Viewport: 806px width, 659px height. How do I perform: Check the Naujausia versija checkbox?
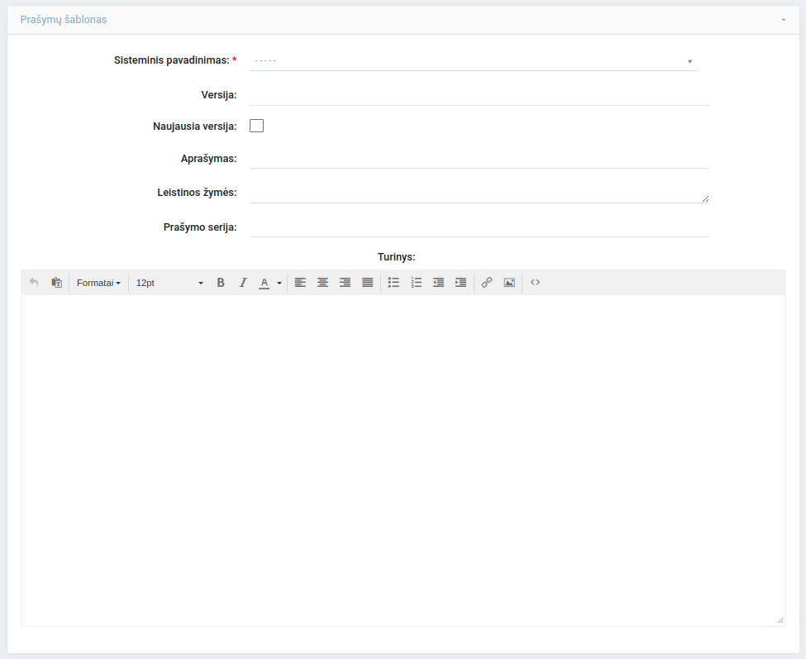[x=256, y=126]
